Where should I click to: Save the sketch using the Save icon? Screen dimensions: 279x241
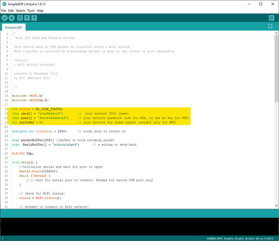pyautogui.click(x=34, y=18)
